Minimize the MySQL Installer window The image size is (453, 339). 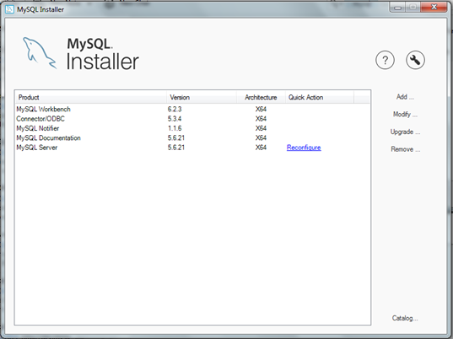point(398,7)
